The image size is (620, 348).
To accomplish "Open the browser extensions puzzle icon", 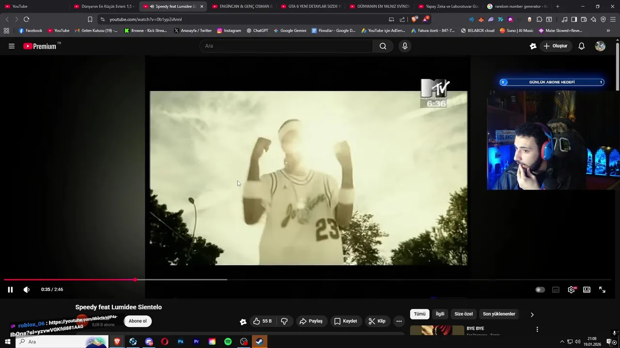I will (539, 19).
